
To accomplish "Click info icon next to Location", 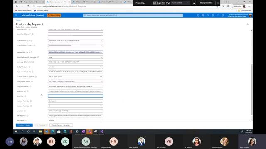I will coord(25,111).
